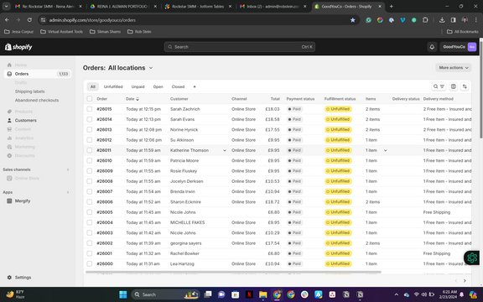Select the checkbox for order #26003
Screen dimensions: 483x302
click(90, 233)
